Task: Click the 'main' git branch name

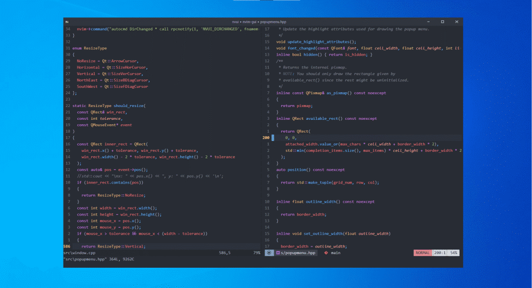Action: pyautogui.click(x=335, y=252)
